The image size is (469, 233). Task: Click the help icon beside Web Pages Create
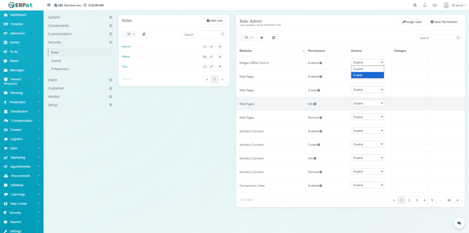318,90
